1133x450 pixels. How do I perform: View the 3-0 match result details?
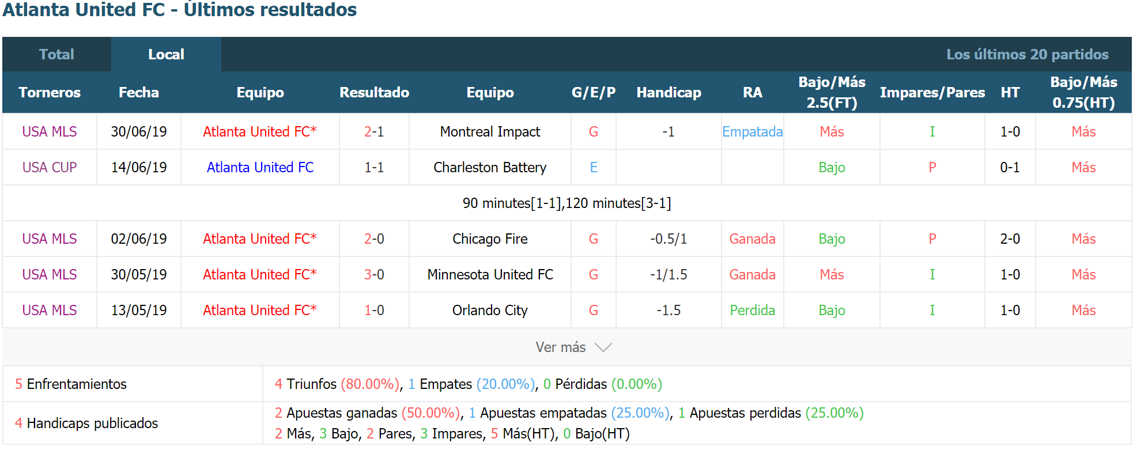pyautogui.click(x=374, y=275)
